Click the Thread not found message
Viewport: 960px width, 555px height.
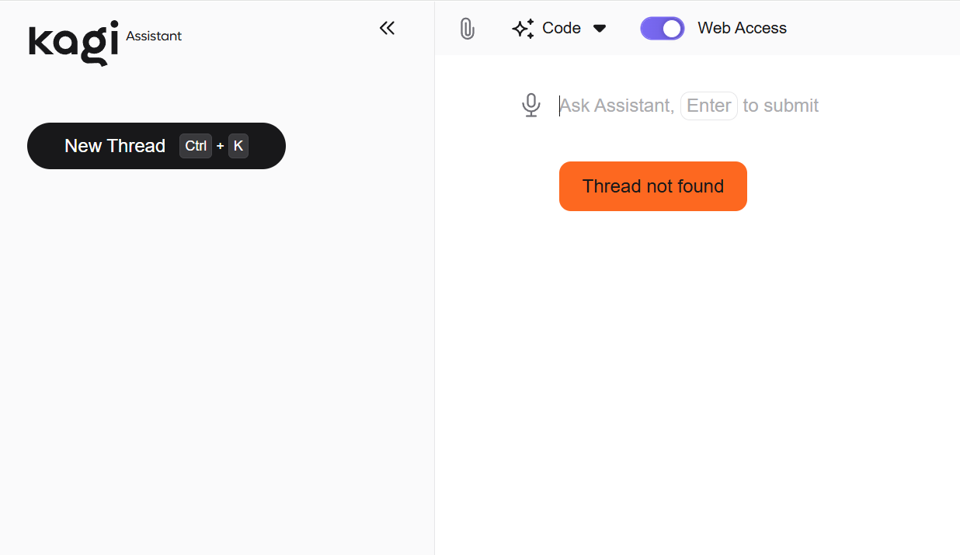[652, 186]
